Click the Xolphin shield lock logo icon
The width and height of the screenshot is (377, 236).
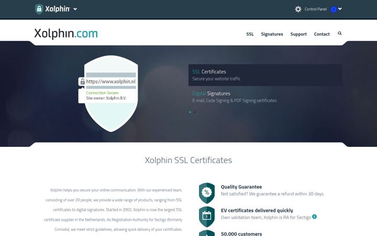pos(39,9)
